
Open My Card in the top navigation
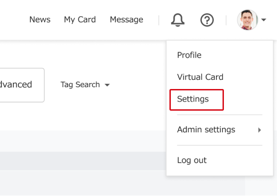[x=80, y=19]
